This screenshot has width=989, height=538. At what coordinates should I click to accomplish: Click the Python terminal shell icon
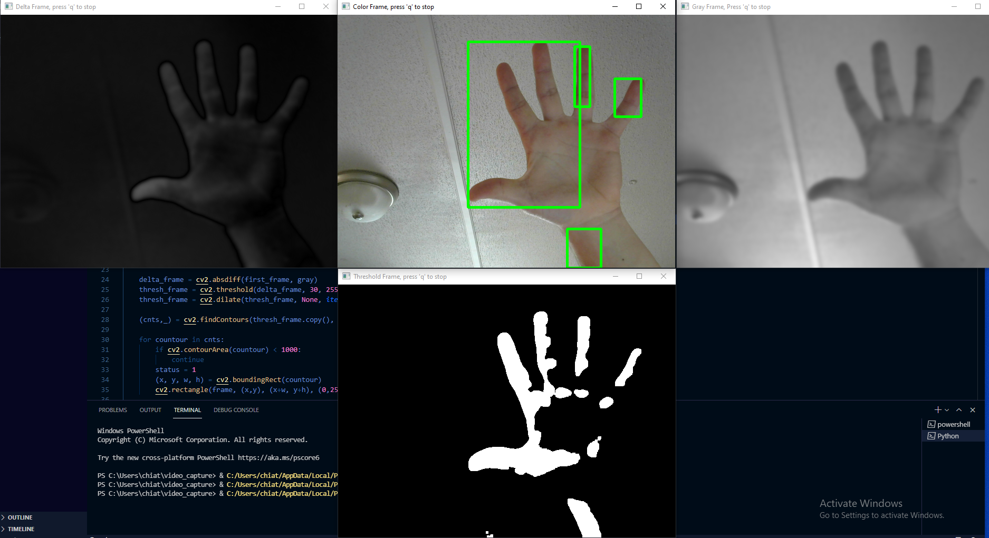[x=932, y=436]
